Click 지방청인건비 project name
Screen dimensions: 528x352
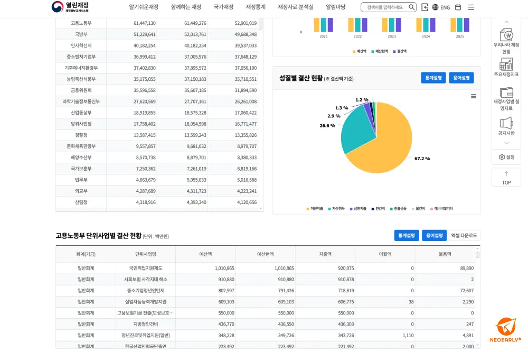(146, 324)
